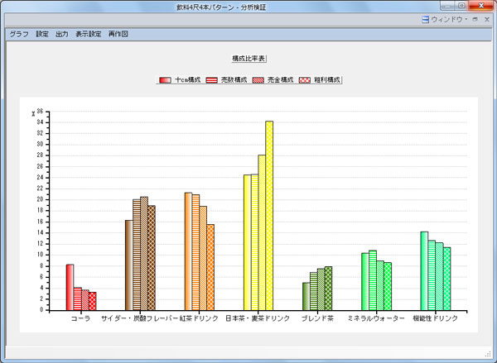Click the 十cm構成 legend swatch

(x=166, y=80)
